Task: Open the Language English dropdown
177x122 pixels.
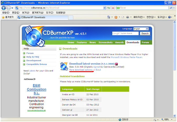Action: point(141,29)
